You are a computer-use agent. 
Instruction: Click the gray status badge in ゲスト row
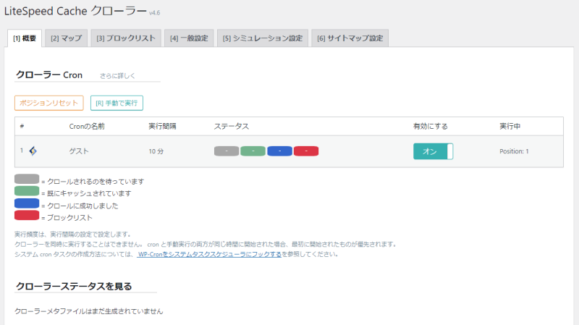227,151
